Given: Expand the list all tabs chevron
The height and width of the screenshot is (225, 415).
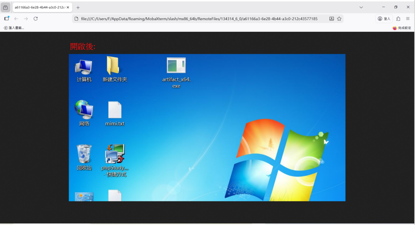Looking at the screenshot, I should pyautogui.click(x=361, y=7).
